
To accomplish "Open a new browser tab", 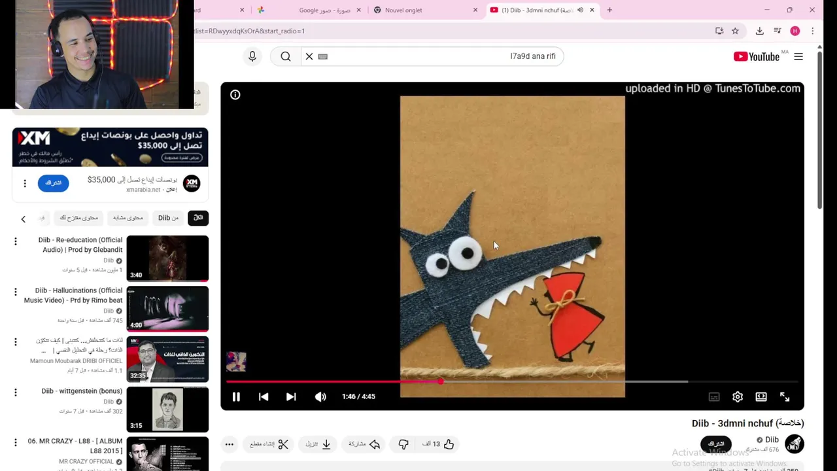I will pyautogui.click(x=609, y=10).
